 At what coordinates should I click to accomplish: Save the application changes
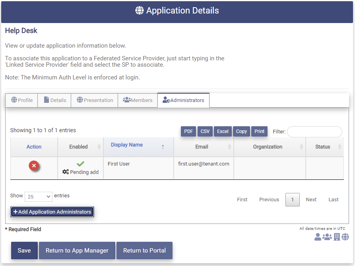click(24, 251)
